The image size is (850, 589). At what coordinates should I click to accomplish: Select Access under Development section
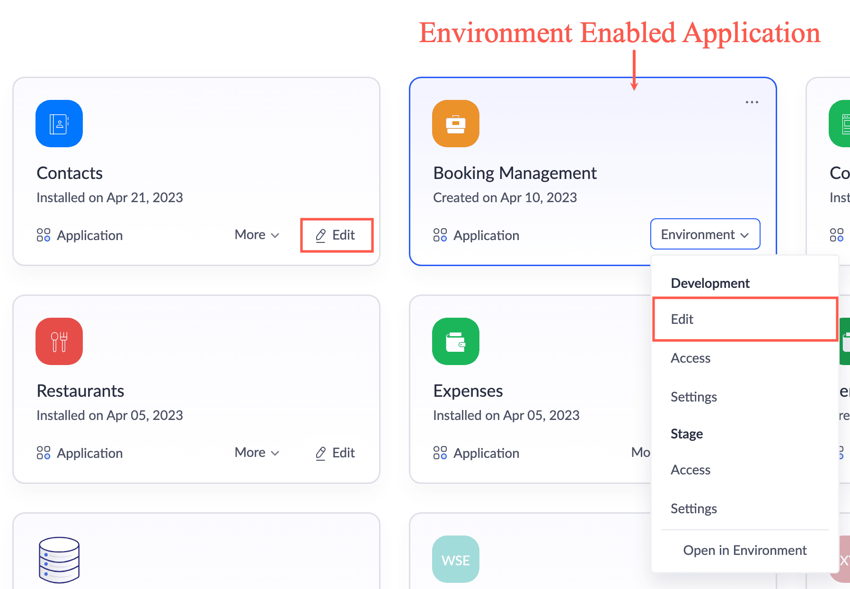point(691,358)
